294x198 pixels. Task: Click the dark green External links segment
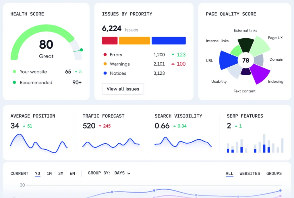245,43
